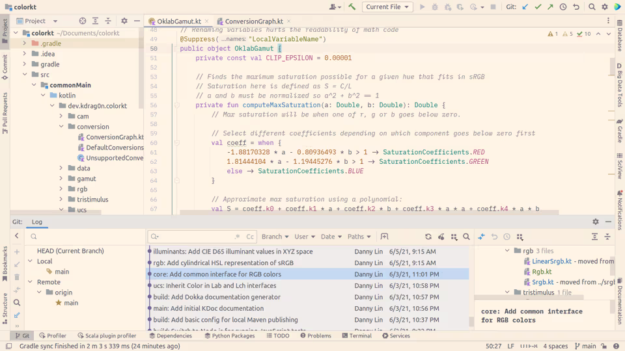Select commit 'build: Add Dokka documentation generator'
625x351 pixels.
click(216, 297)
